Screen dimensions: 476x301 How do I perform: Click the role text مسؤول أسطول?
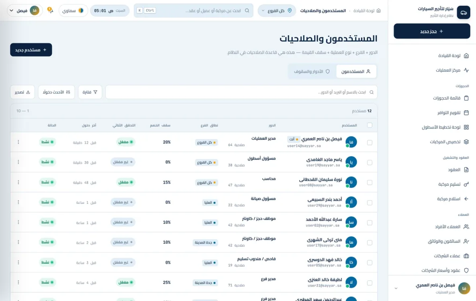[x=261, y=159]
